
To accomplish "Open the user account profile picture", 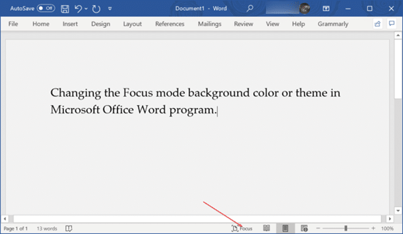I will click(305, 9).
